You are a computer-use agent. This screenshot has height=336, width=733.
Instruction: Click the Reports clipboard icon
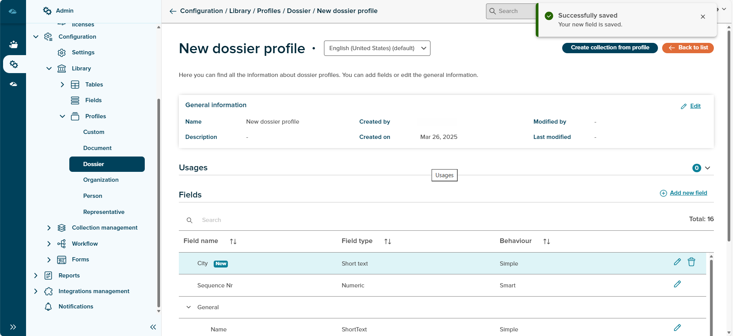(48, 276)
